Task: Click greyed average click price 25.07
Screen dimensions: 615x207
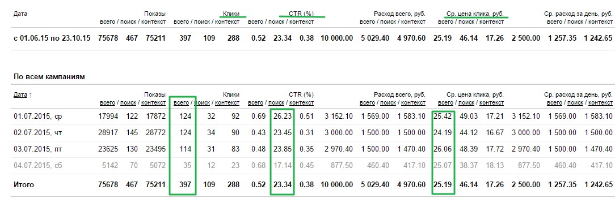Action: tap(443, 166)
